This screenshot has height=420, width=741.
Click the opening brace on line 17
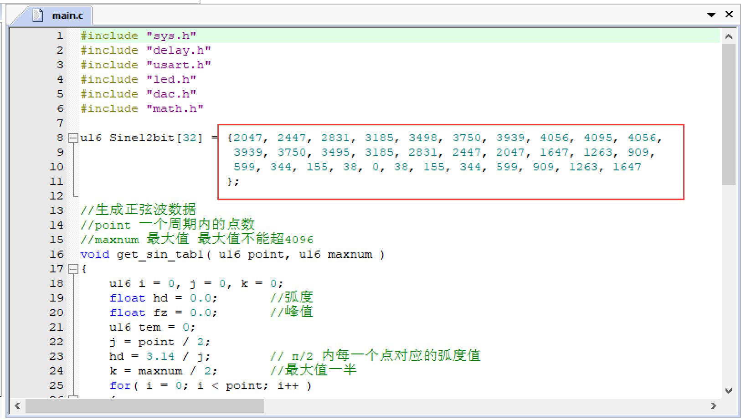(83, 269)
